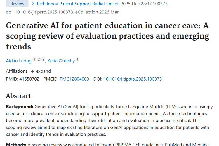Click the PMID number 41550702

tap(29, 79)
